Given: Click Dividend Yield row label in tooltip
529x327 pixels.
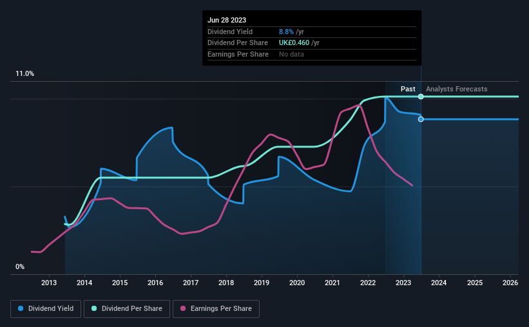Looking at the screenshot, I should pos(230,32).
